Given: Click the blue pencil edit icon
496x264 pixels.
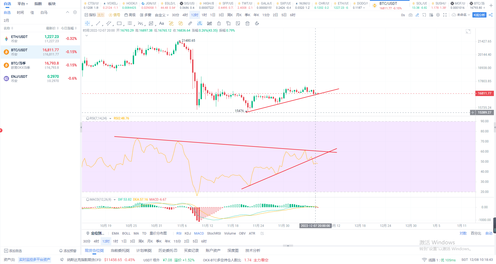Looking at the screenshot, I should coord(417,15).
